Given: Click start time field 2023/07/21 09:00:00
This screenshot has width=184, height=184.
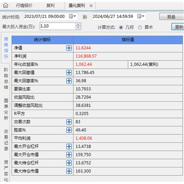Looking at the screenshot, I should [45, 17].
